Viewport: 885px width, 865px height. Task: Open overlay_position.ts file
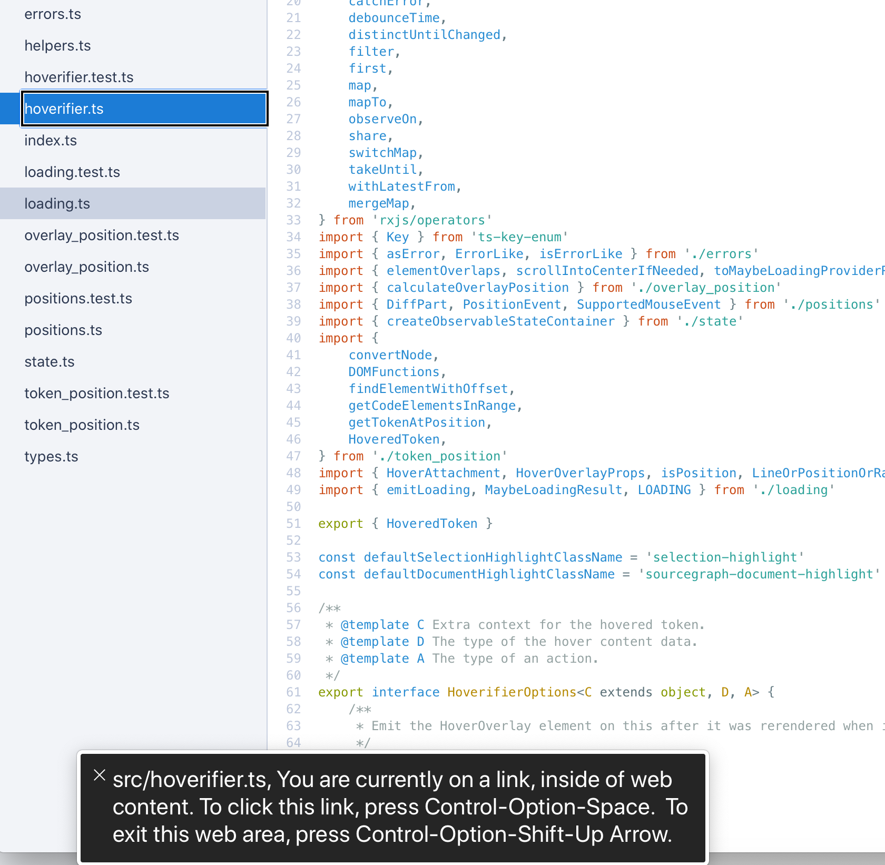tap(86, 267)
